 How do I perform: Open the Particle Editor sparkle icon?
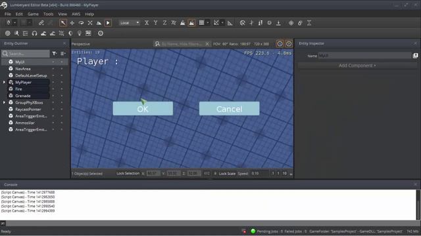tap(61, 33)
